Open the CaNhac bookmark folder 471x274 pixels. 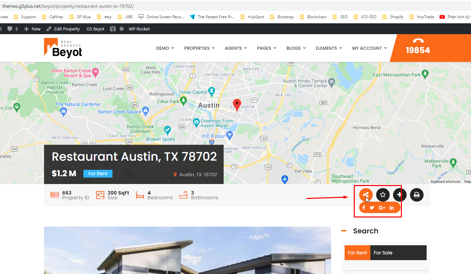53,17
